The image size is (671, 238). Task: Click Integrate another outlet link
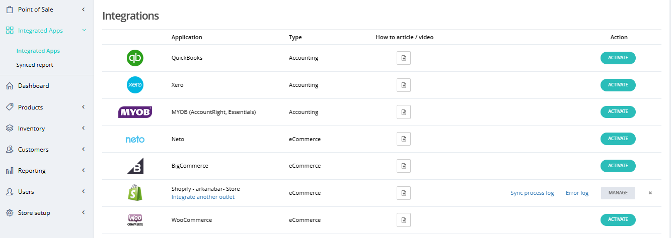203,197
